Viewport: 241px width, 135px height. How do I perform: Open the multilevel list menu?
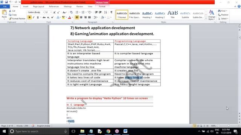89,12
